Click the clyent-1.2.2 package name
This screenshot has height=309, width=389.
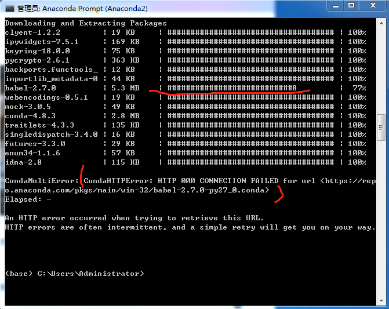(32, 32)
